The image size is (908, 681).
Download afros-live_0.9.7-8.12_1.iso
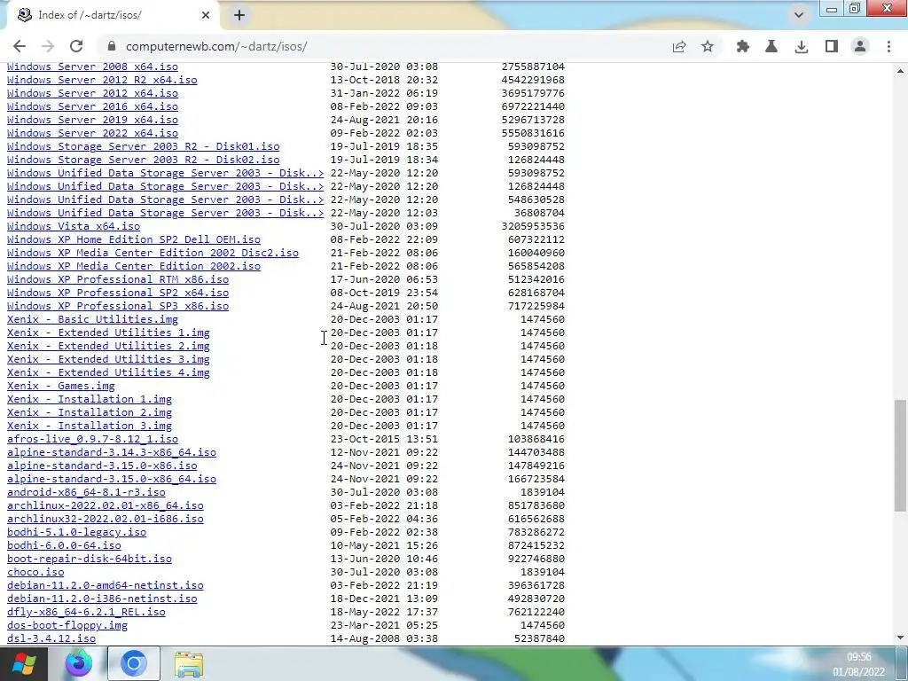coord(92,440)
